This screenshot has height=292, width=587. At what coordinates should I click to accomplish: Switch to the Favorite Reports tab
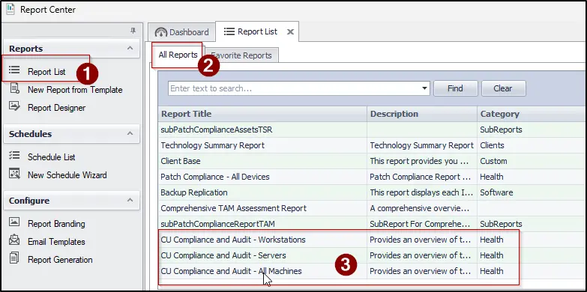[241, 55]
